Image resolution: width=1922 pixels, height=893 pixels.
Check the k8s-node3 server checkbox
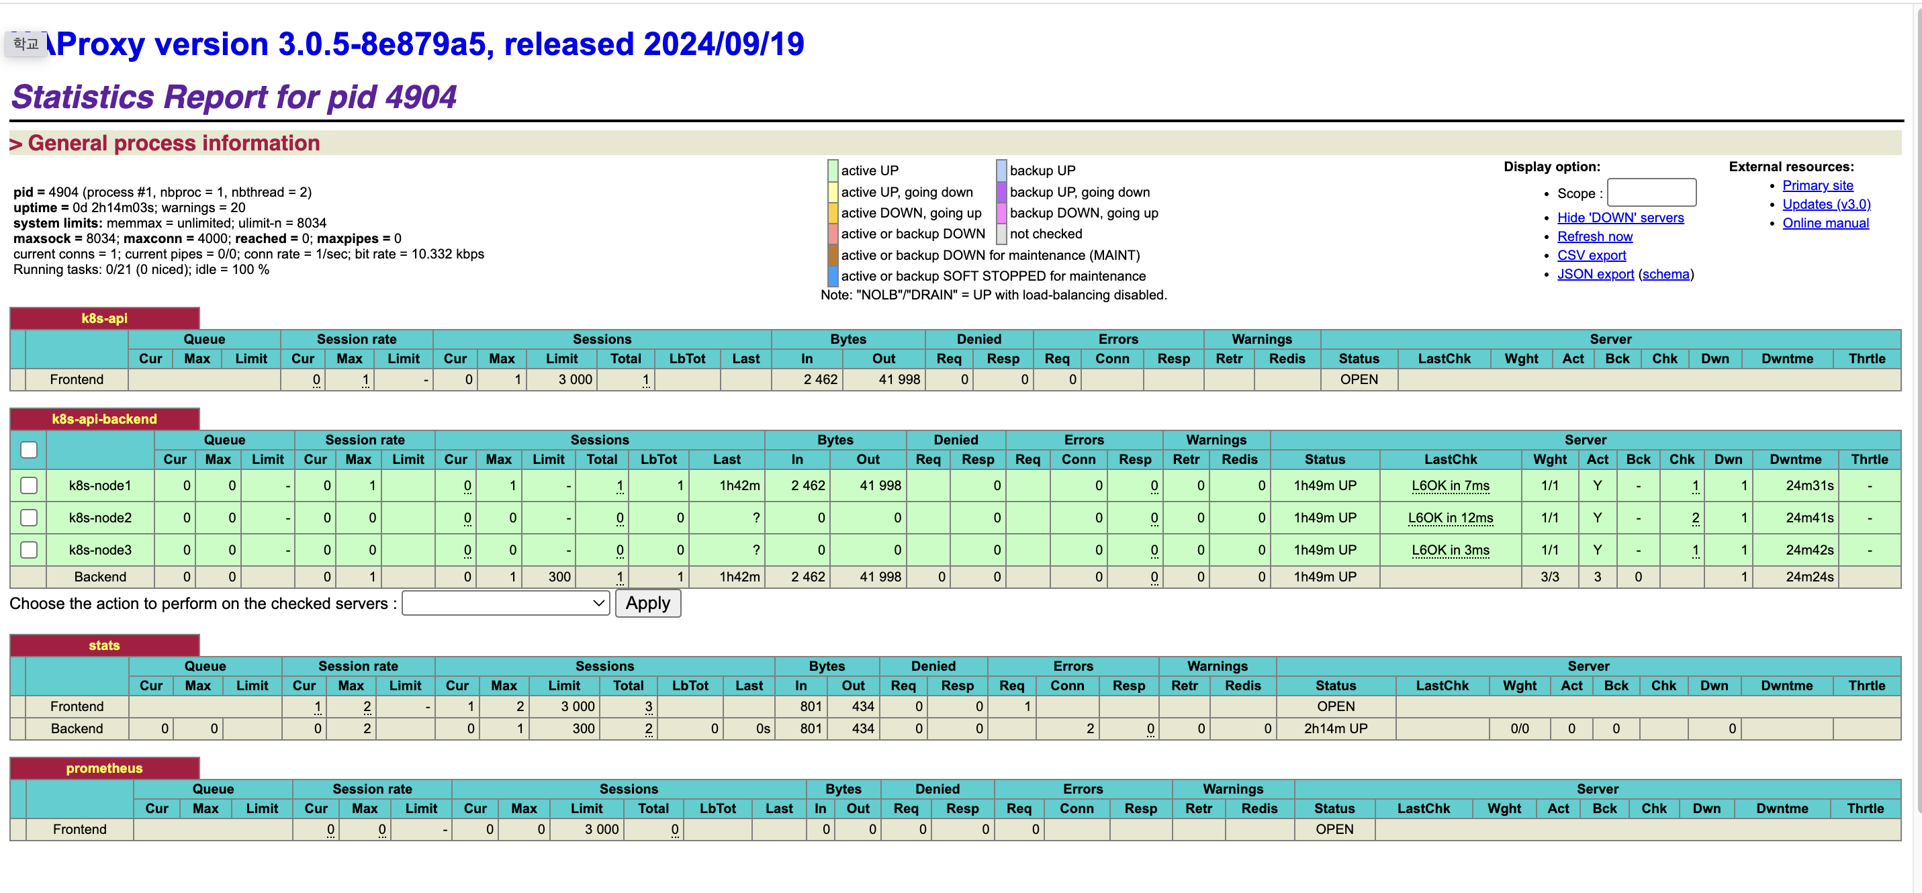point(29,550)
